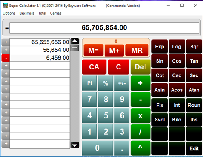Click the result display field showing 65,705,854.00
This screenshot has width=203, height=157.
click(104, 28)
